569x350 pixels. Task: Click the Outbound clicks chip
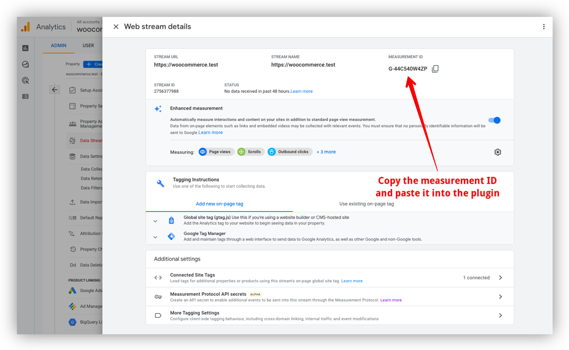tap(289, 152)
